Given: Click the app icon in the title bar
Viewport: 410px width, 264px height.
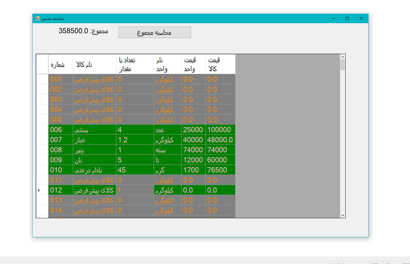Looking at the screenshot, I should [38, 18].
